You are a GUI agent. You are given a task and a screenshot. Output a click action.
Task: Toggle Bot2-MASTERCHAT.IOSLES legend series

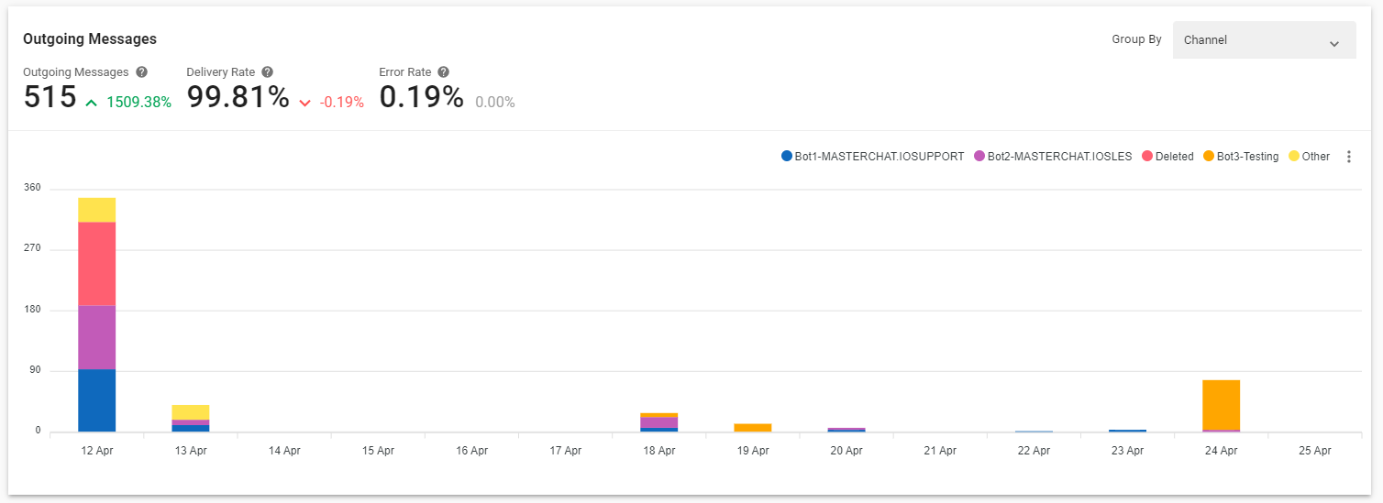(1053, 157)
